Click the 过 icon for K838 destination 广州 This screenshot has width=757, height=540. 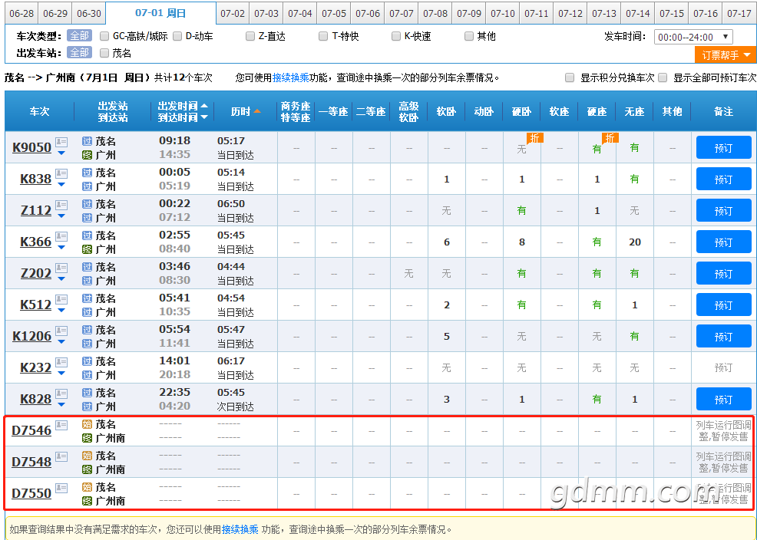click(x=87, y=186)
